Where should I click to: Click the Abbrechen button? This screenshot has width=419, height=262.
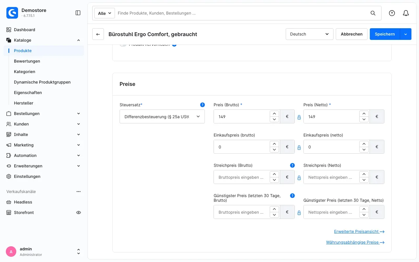coord(351,34)
